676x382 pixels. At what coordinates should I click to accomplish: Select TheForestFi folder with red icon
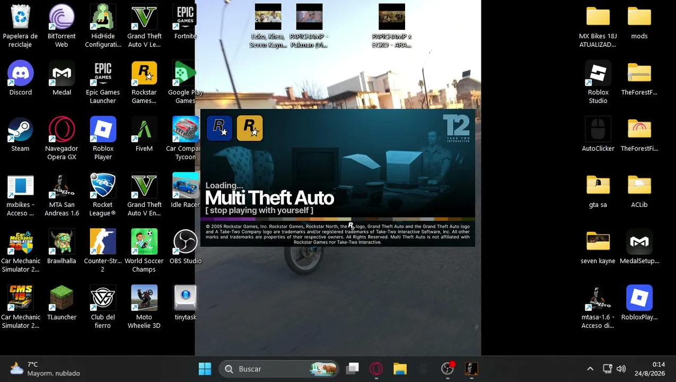point(639,134)
